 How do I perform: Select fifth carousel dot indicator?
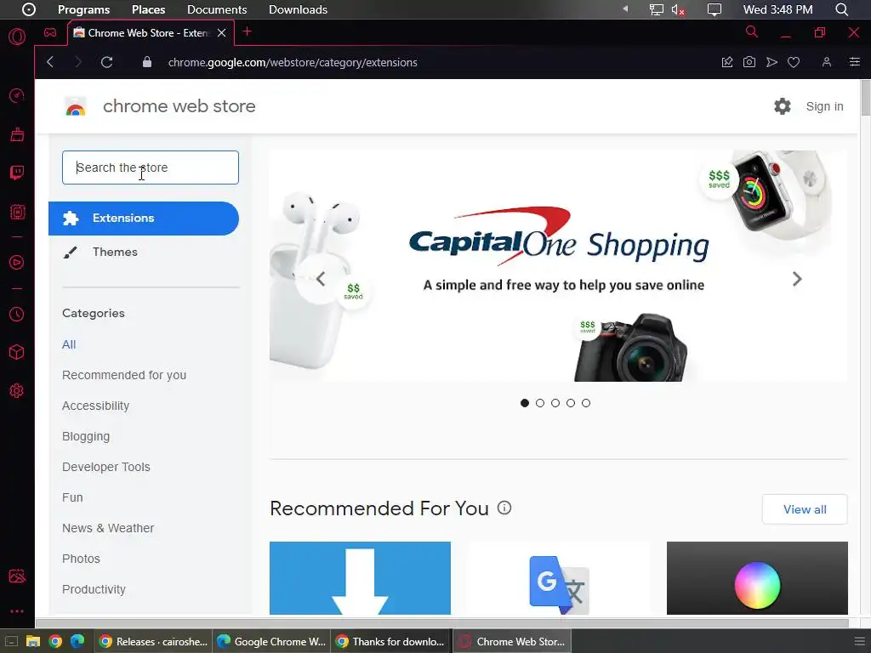586,403
